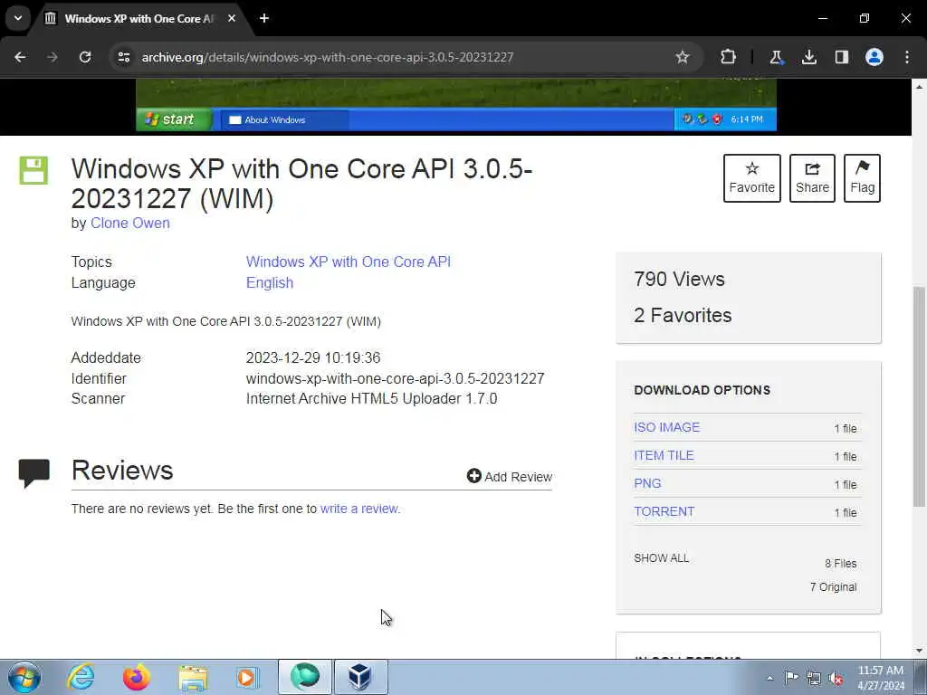Open Action Center flag in tray

[x=791, y=678]
